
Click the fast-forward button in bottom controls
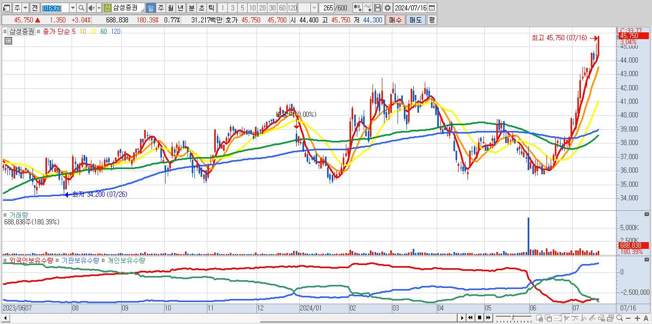(488, 318)
